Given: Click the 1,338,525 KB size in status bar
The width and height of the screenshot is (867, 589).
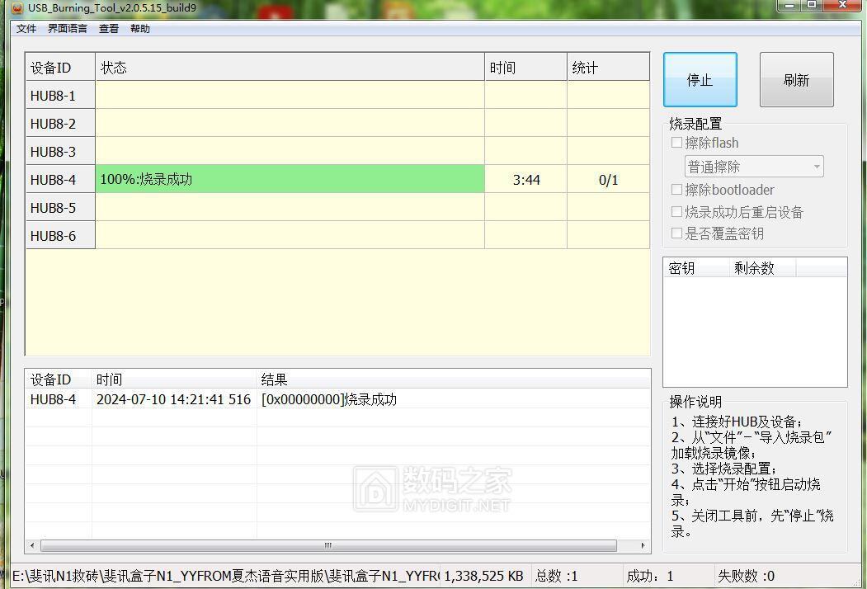Looking at the screenshot, I should click(483, 577).
